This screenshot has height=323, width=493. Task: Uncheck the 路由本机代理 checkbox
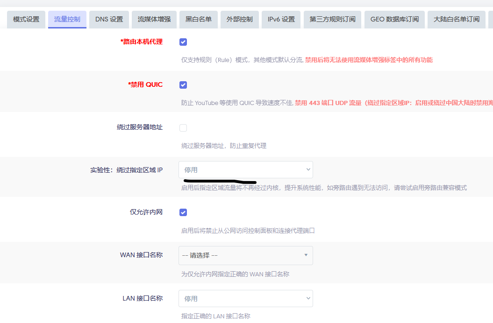click(x=183, y=42)
